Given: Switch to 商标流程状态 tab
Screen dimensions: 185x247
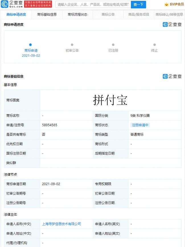Looking at the screenshot, I should point(77,14).
